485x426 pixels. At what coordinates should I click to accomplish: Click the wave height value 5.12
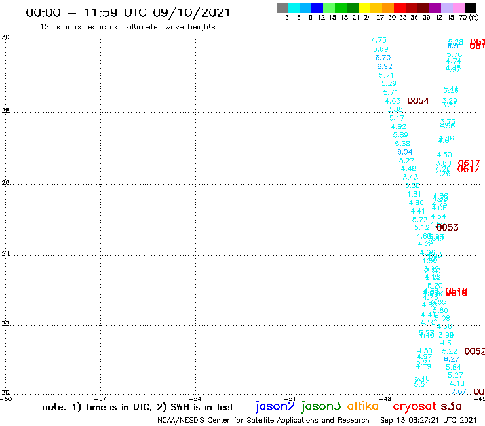pos(422,227)
